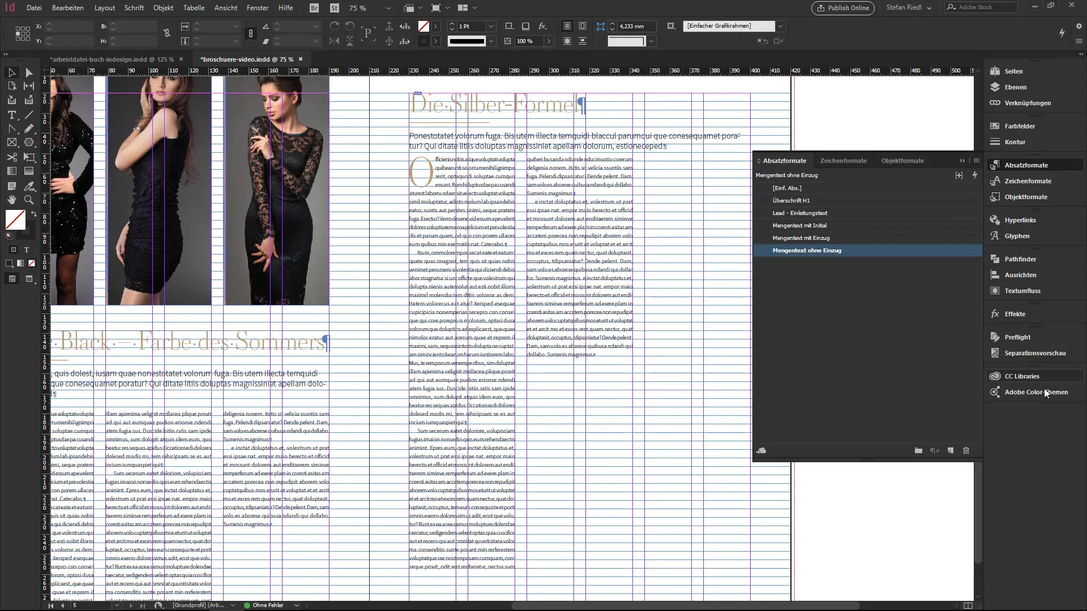Select the Zoom magnifier tool
Image resolution: width=1087 pixels, height=611 pixels.
coord(29,200)
